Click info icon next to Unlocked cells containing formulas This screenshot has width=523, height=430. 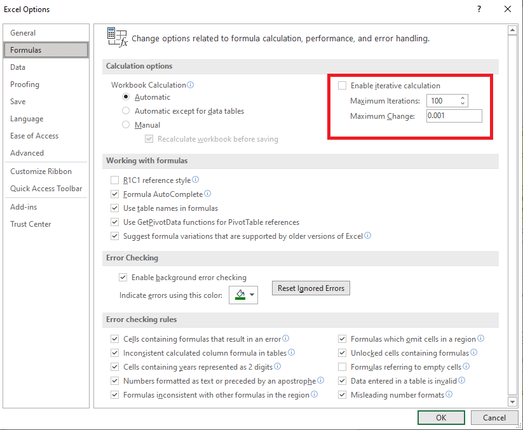474,353
